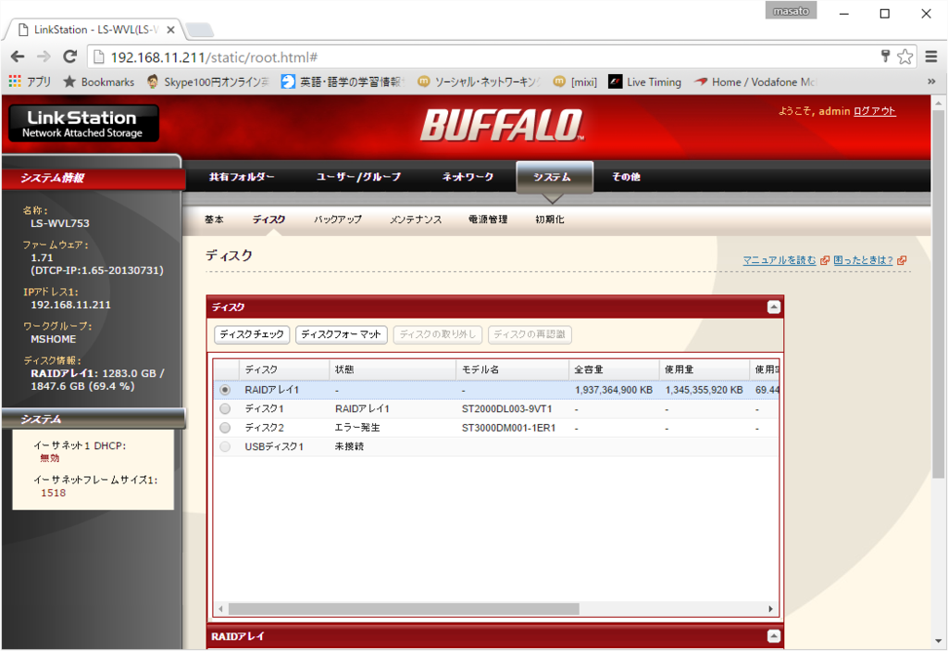Click external-link icon beside 困ったときは?

pyautogui.click(x=902, y=261)
